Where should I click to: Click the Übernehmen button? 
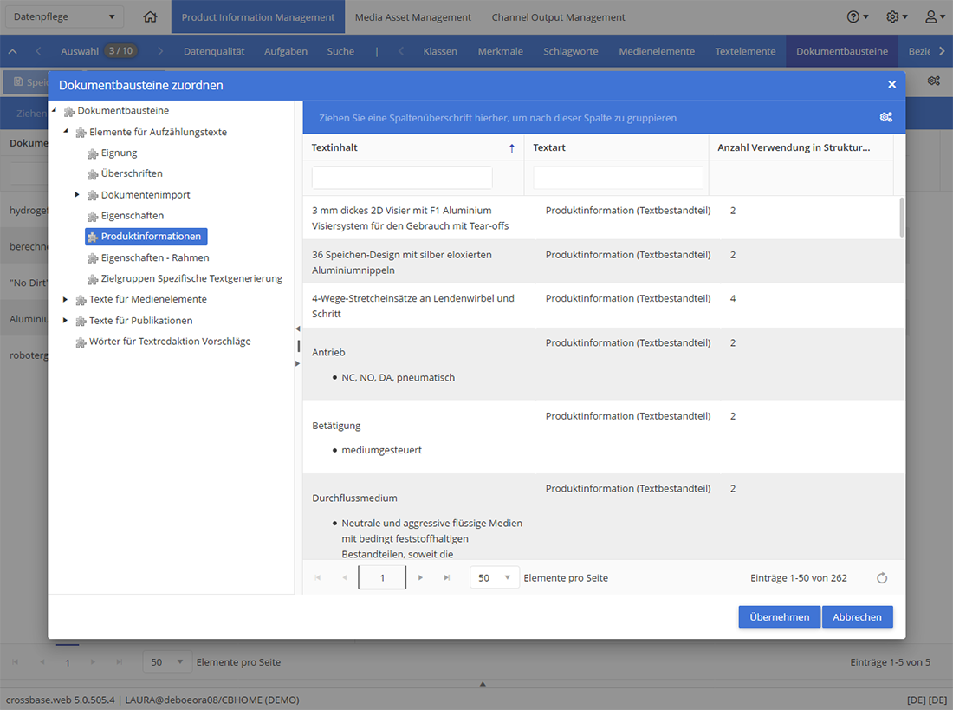pyautogui.click(x=779, y=617)
